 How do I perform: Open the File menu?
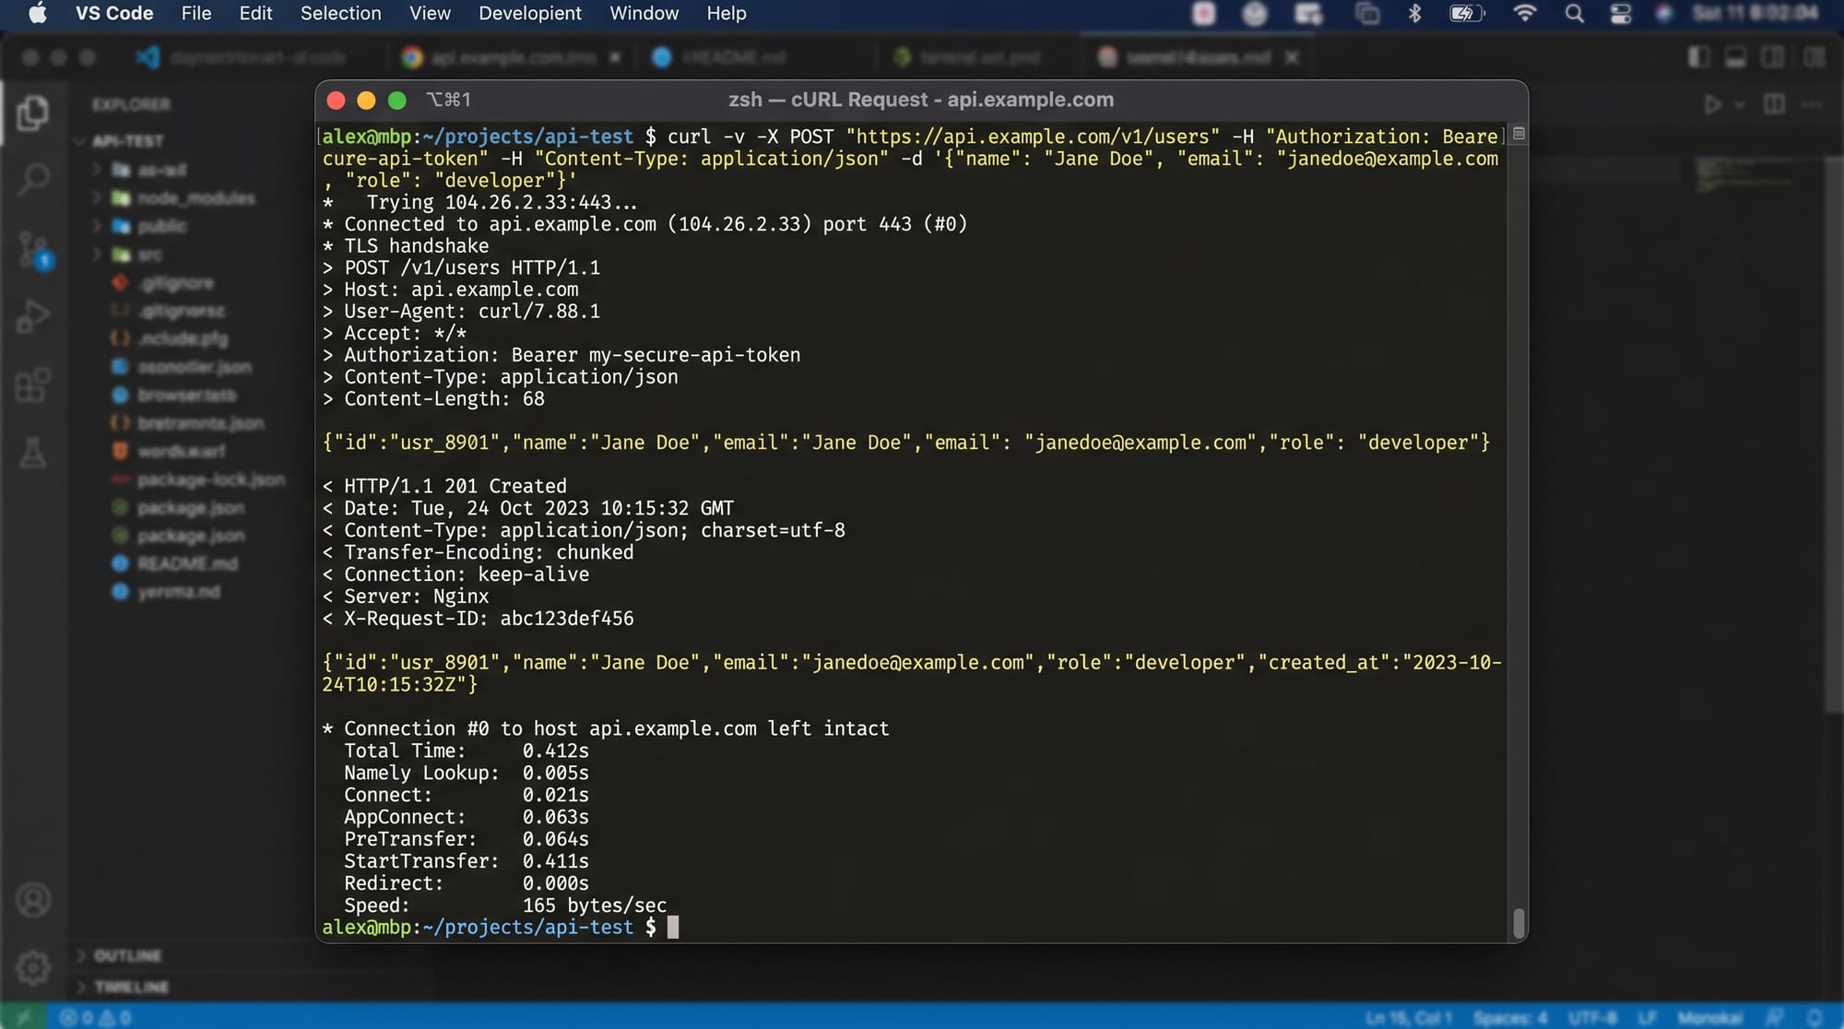(196, 14)
